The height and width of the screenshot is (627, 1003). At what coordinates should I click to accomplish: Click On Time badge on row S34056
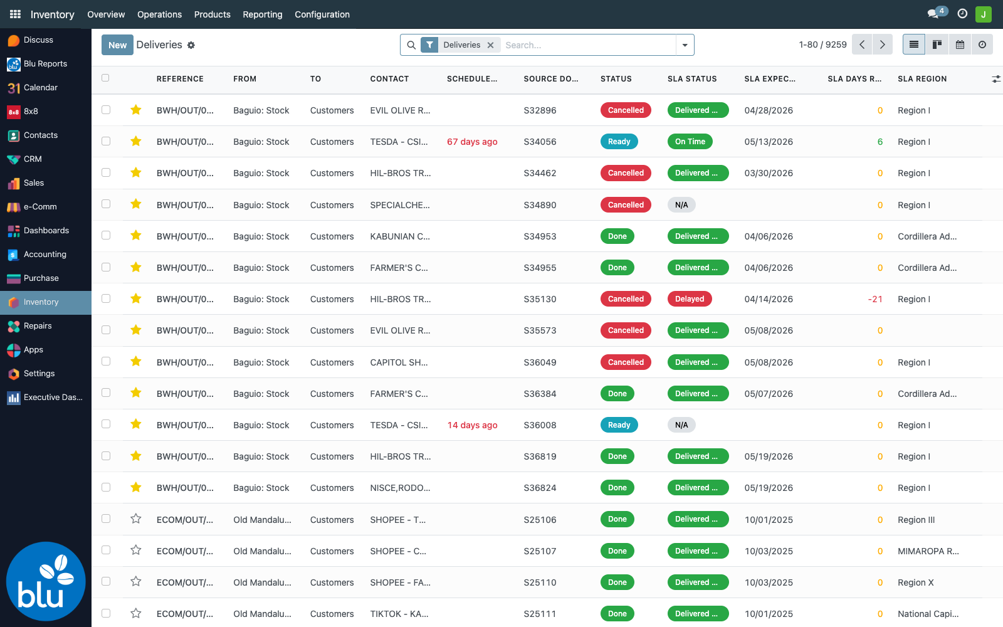tap(690, 142)
